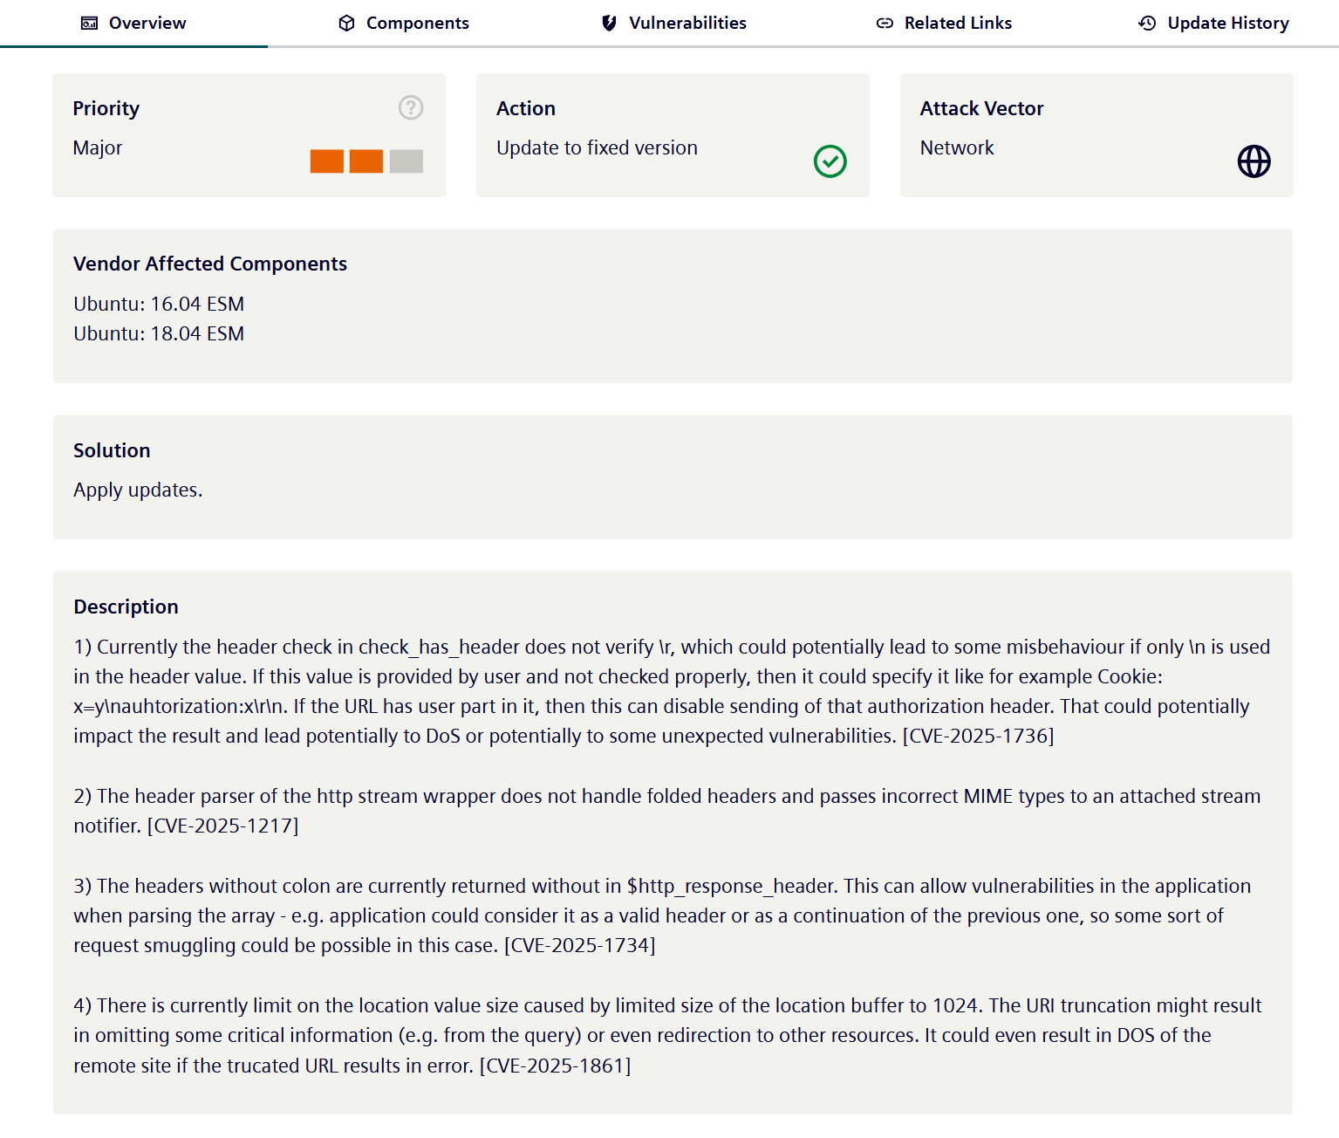Image resolution: width=1339 pixels, height=1138 pixels.
Task: Click the Related Links chain icon
Action: pyautogui.click(x=885, y=24)
